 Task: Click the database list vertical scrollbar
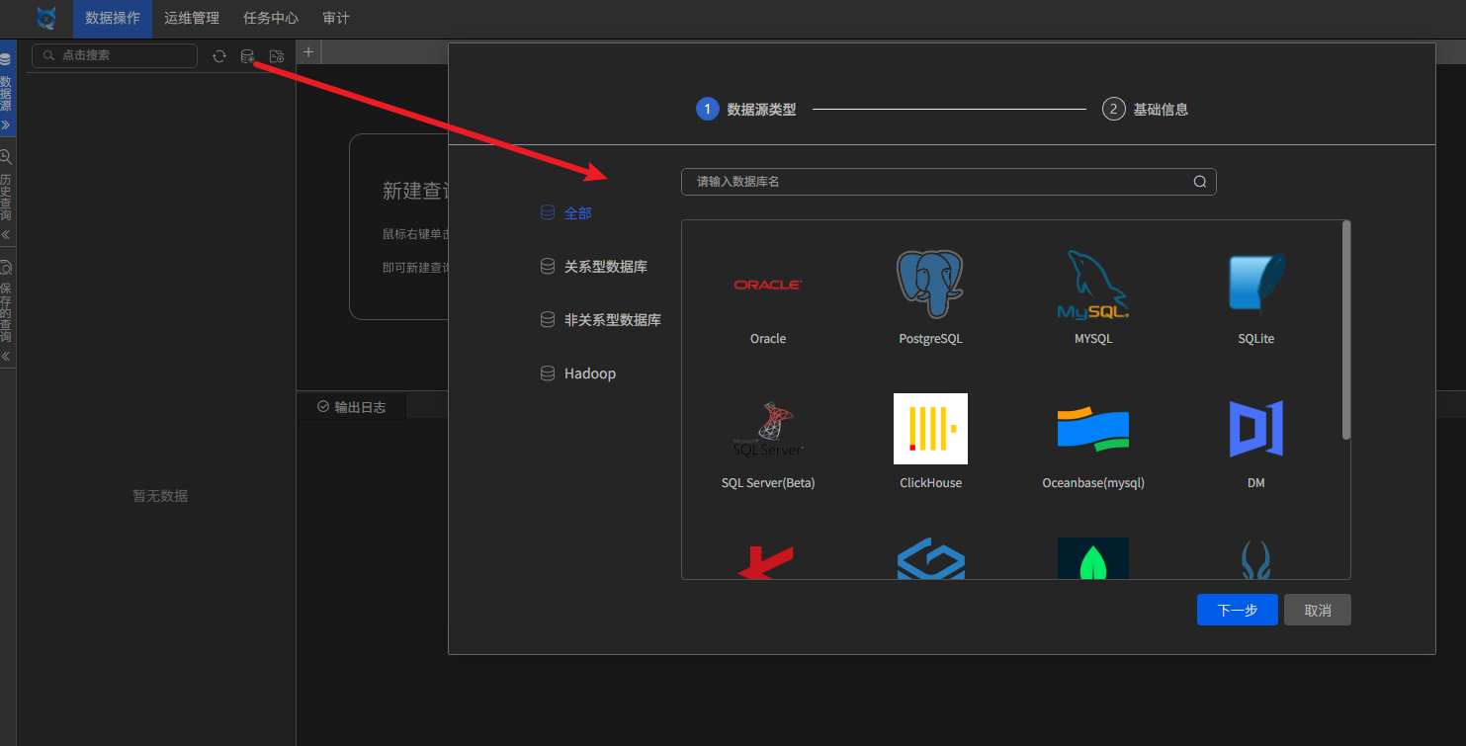point(1346,330)
